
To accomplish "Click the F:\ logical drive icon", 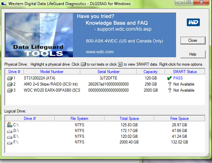I will point(9,142).
